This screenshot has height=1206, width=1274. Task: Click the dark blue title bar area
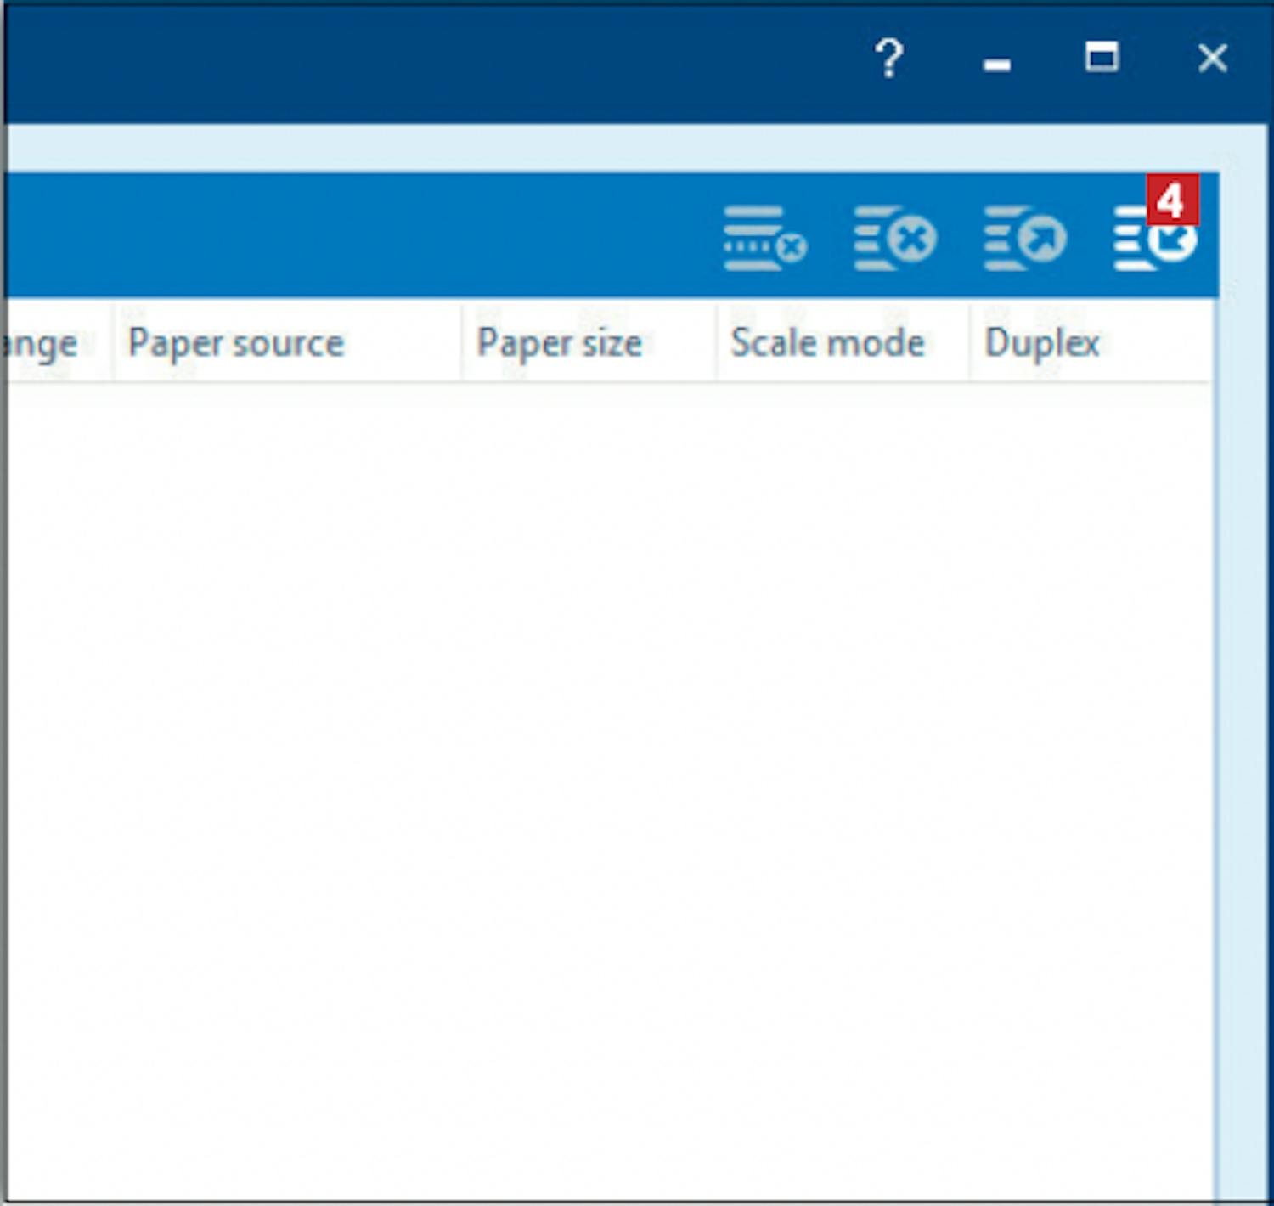point(425,59)
